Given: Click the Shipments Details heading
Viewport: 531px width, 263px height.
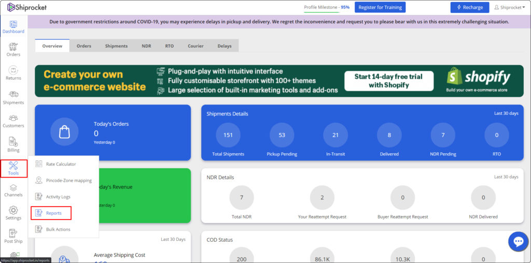Looking at the screenshot, I should tap(227, 113).
